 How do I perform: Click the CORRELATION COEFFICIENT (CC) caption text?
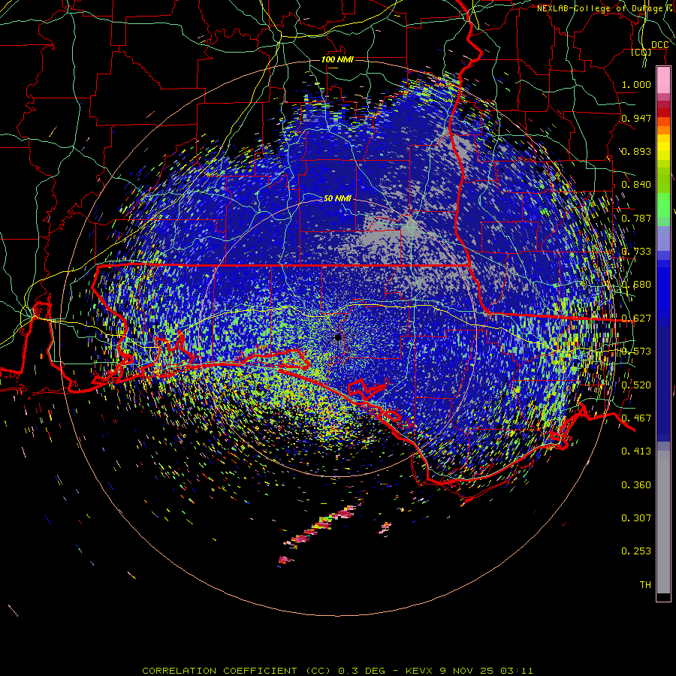tap(238, 671)
